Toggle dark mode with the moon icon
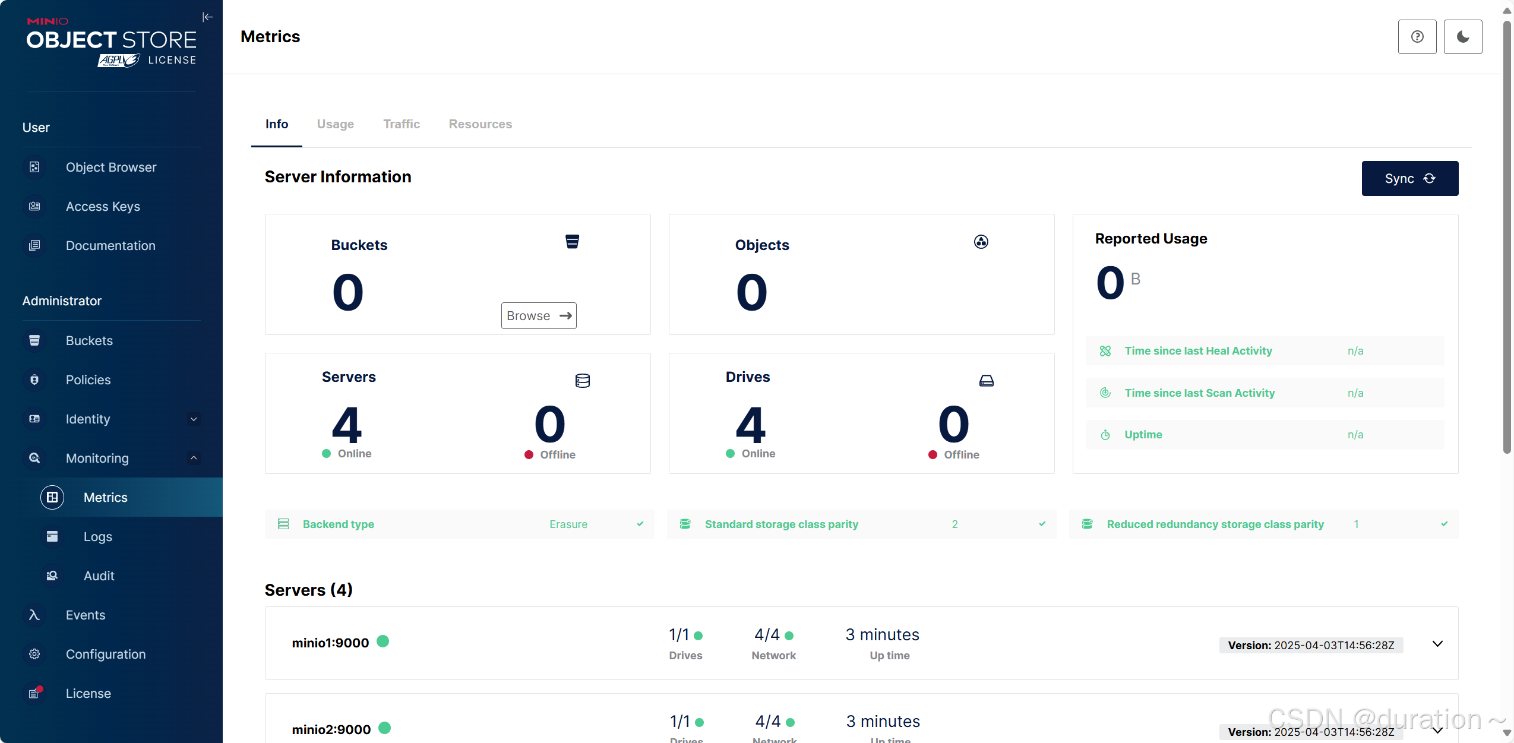 pyautogui.click(x=1462, y=37)
